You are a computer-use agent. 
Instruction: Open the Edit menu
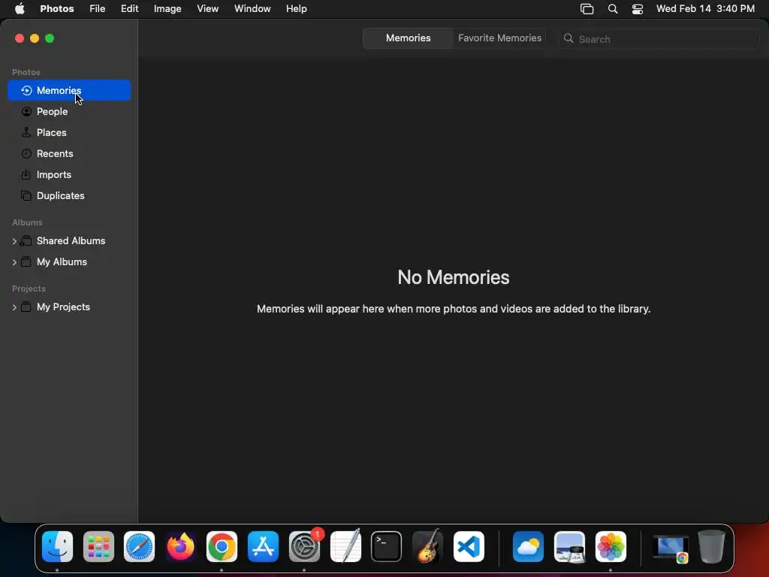tap(129, 8)
